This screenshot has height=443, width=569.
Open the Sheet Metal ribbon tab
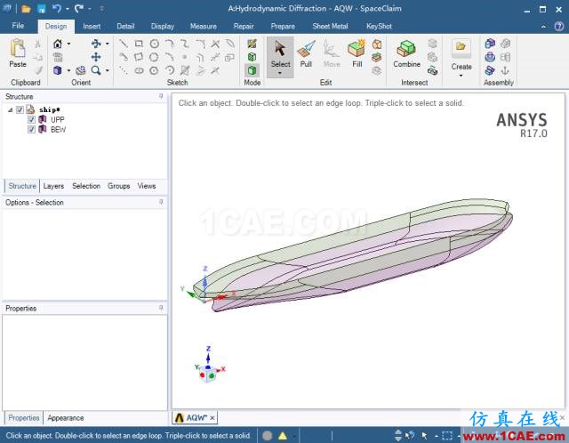pyautogui.click(x=330, y=26)
